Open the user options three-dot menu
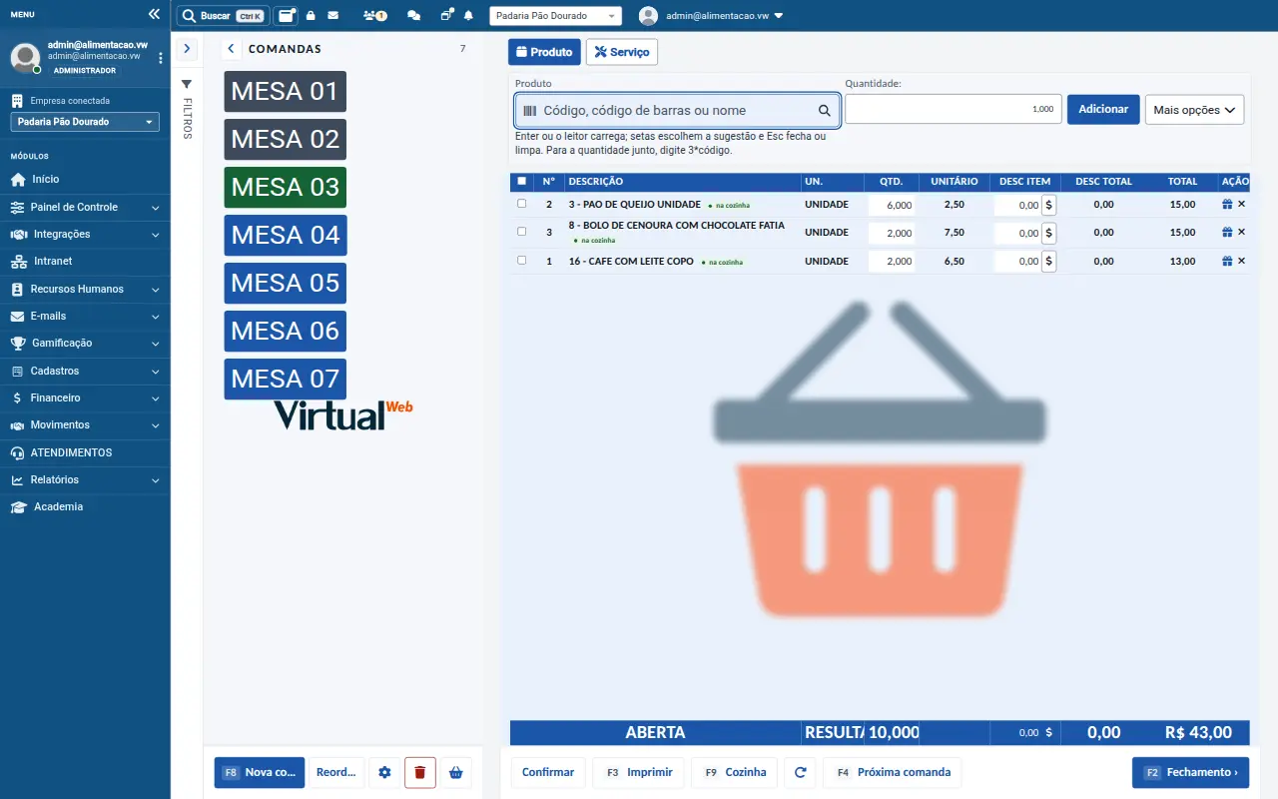This screenshot has width=1278, height=799. point(161,58)
